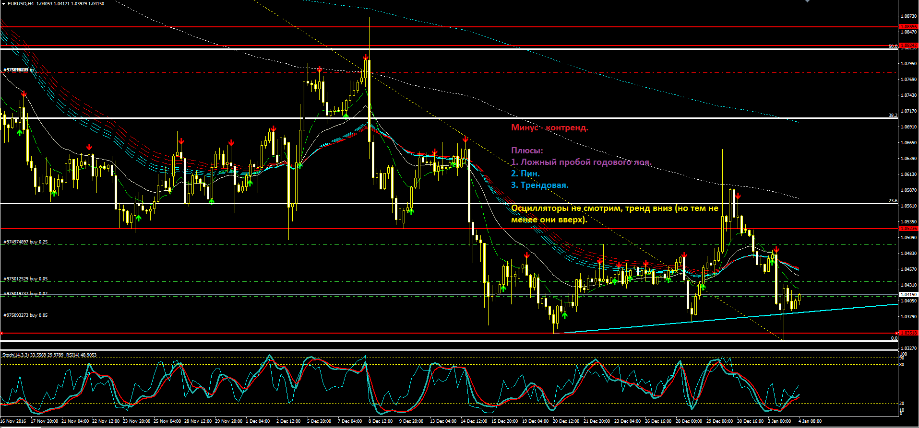Click the red 1.03518 price tag
Screen dimensions: 919x428
coord(908,333)
